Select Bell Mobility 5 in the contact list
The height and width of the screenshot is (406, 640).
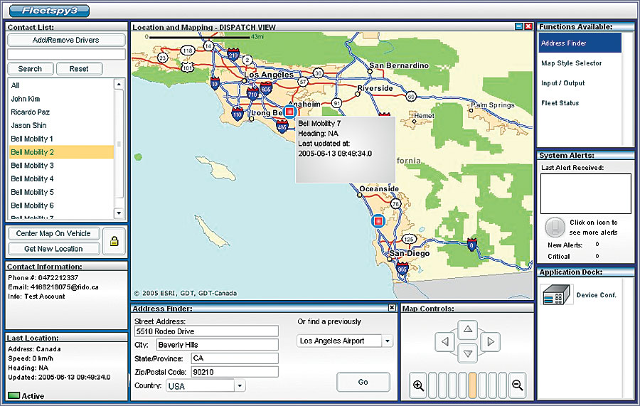[x=61, y=192]
